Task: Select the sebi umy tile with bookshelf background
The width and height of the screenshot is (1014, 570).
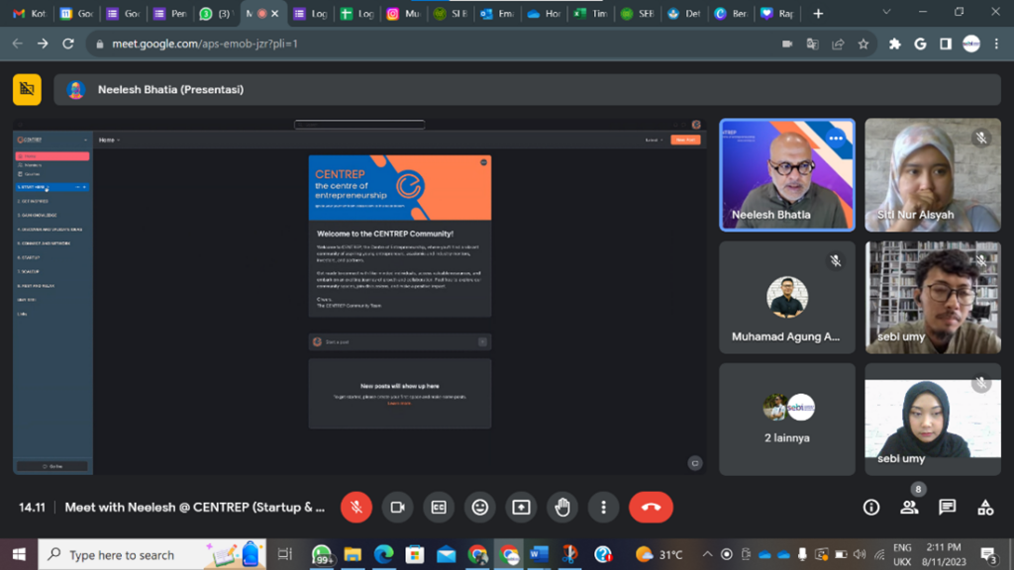Action: 933,297
